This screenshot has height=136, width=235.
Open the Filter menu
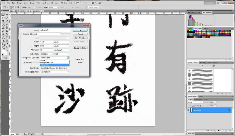point(39,3)
